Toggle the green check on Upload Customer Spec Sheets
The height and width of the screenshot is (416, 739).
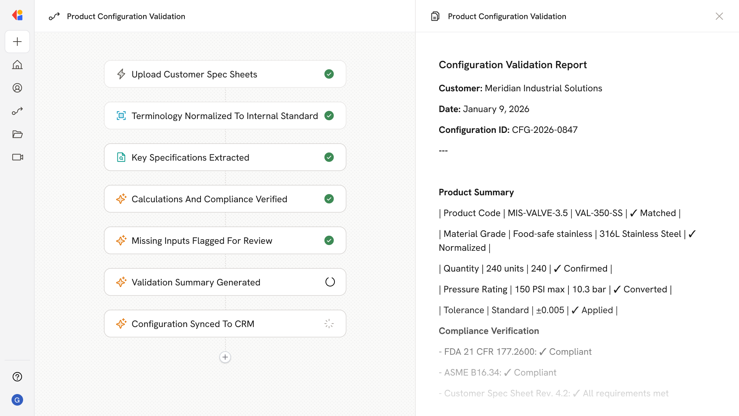[329, 74]
